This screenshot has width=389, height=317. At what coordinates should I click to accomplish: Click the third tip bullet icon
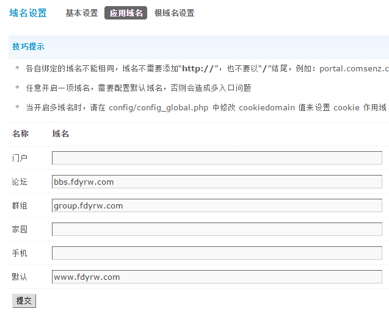coord(18,107)
